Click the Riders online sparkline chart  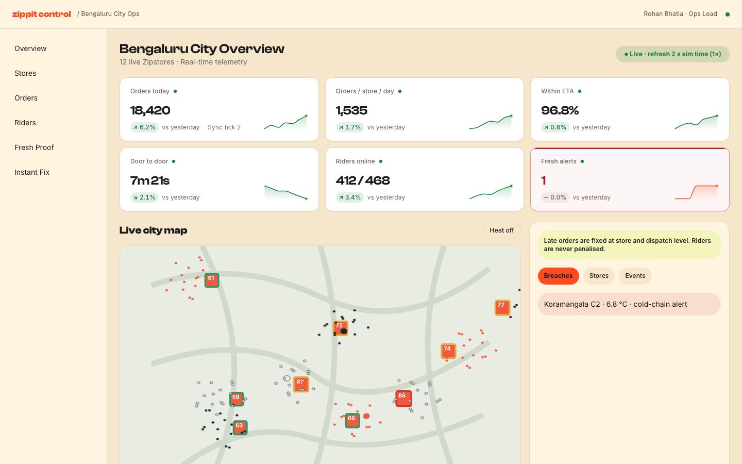491,192
